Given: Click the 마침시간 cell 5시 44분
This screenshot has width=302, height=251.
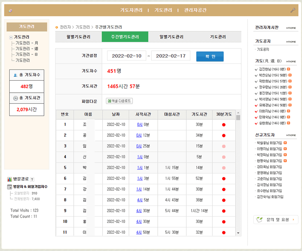Looking at the screenshot, I should tap(172, 211).
